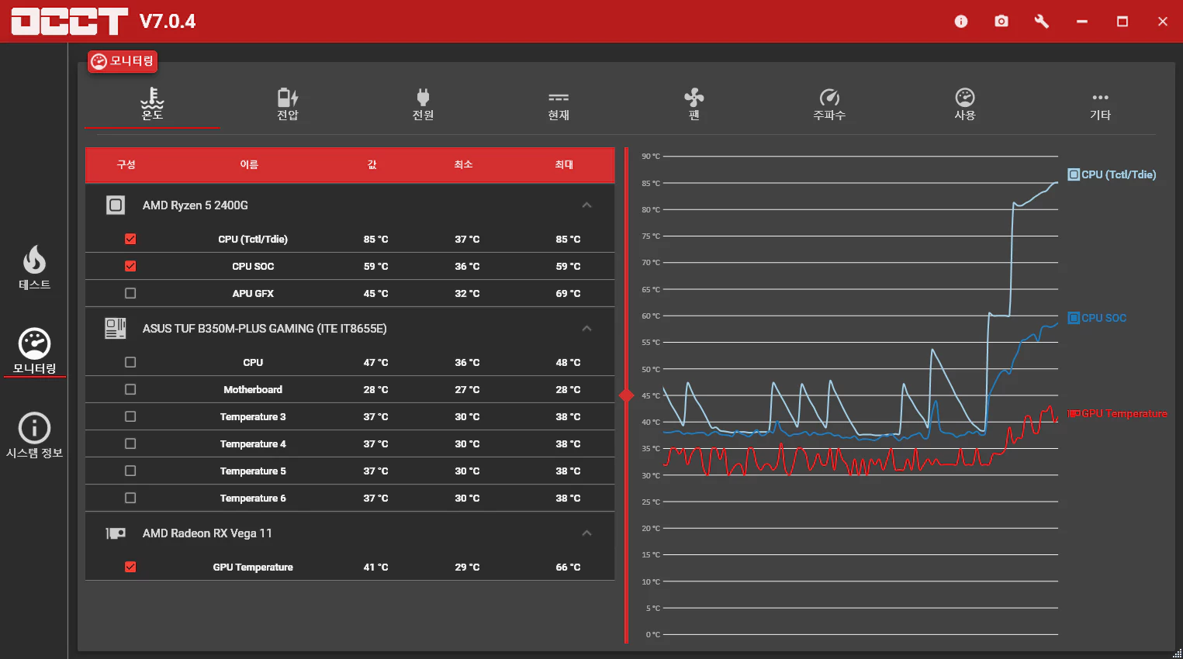Sort by the 구성 column header
The width and height of the screenshot is (1183, 659).
pos(126,164)
